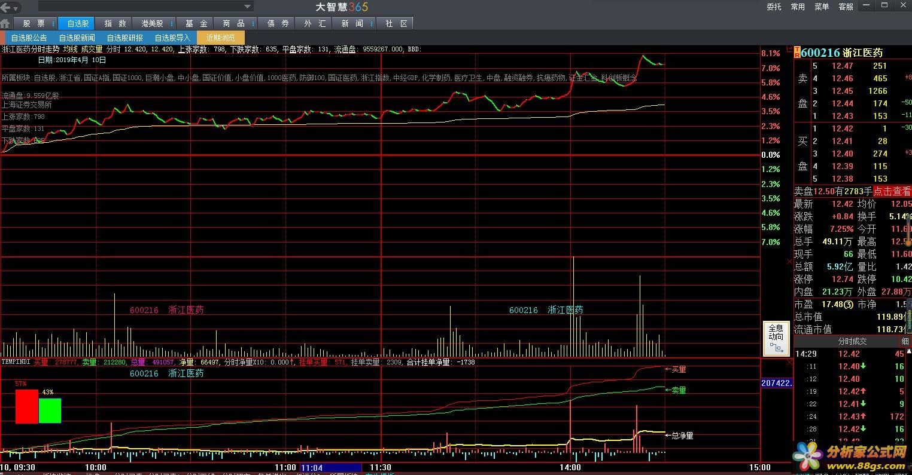Click the 均线 label in chart header

tap(71, 49)
